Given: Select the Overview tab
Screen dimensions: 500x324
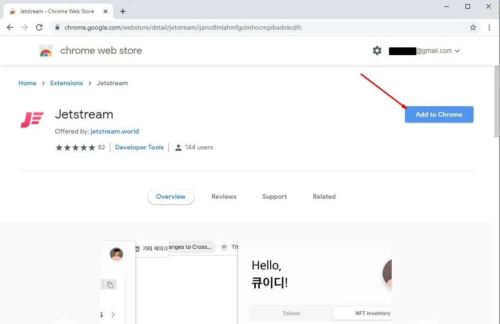Looking at the screenshot, I should [171, 197].
